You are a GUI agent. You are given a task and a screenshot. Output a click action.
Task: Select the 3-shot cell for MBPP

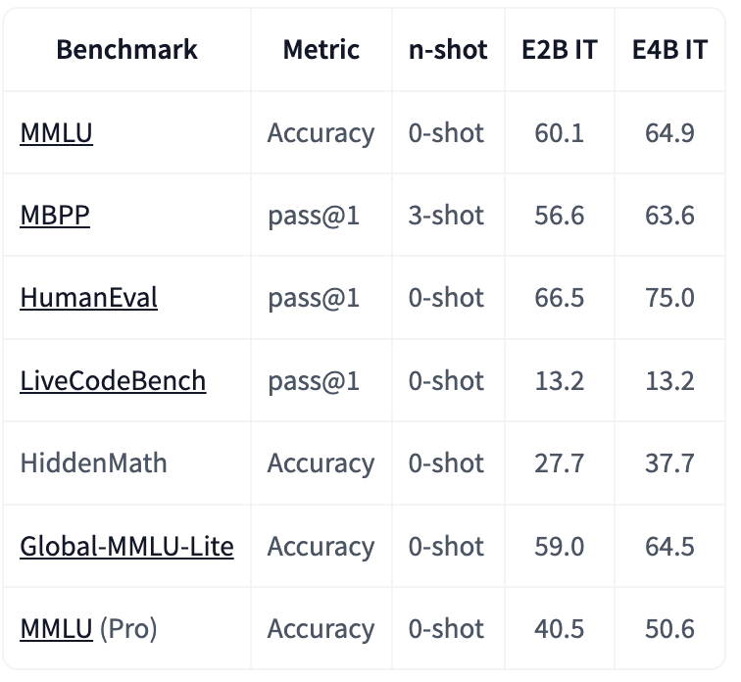(x=446, y=216)
